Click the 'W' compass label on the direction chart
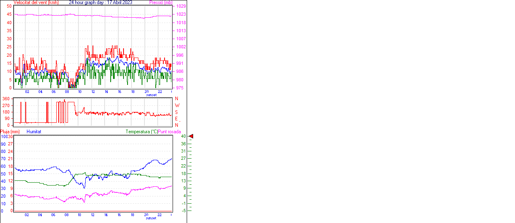The image size is (515, 223). click(177, 105)
